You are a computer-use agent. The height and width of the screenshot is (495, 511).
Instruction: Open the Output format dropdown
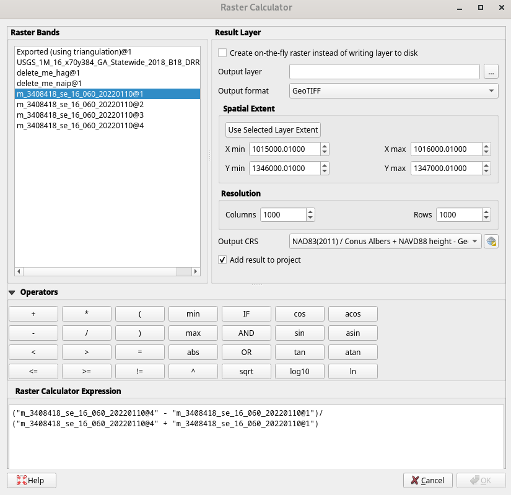pyautogui.click(x=393, y=91)
